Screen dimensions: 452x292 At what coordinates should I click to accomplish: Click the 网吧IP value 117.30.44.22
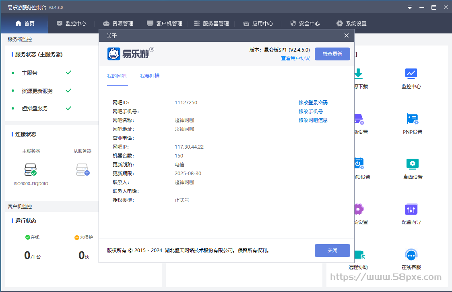(189, 147)
